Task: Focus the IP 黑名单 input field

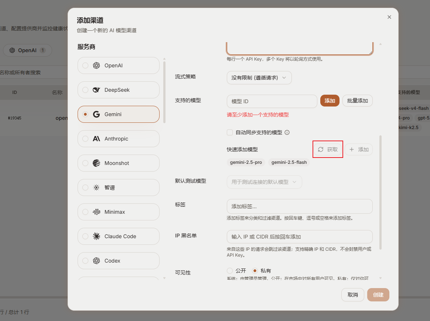Action: click(300, 237)
